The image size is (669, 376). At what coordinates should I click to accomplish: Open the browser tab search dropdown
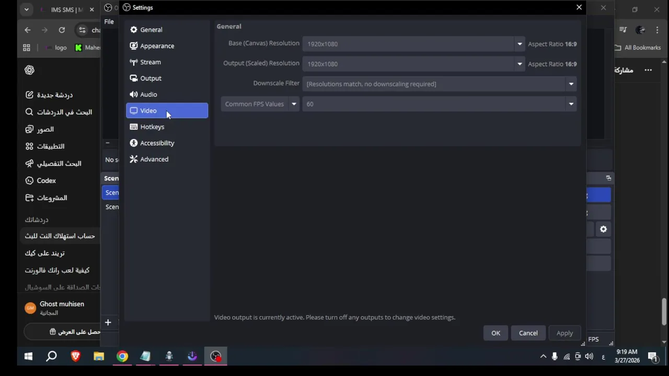(x=26, y=9)
